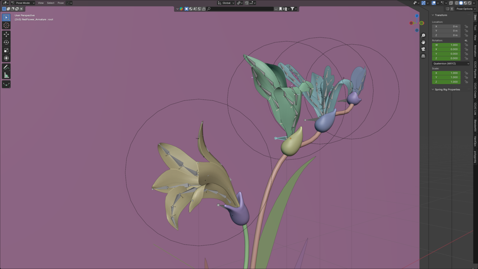Toggle the X-Ray view button
This screenshot has height=269, width=478.
[x=451, y=3]
